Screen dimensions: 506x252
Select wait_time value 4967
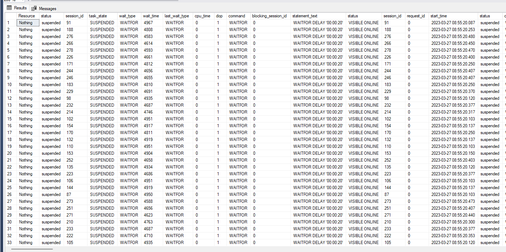point(152,23)
